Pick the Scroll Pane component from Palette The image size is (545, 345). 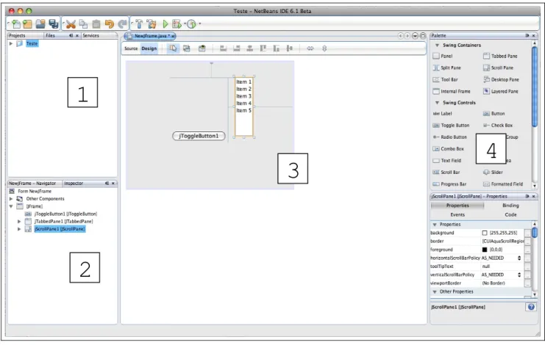498,68
